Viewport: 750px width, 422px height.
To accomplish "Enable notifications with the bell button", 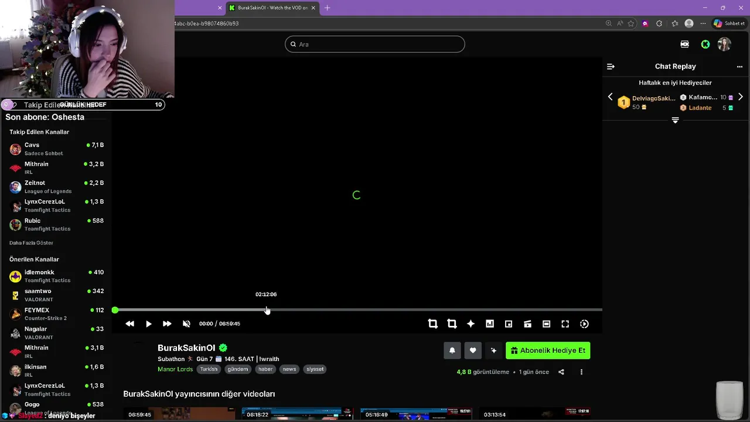I will pos(452,350).
